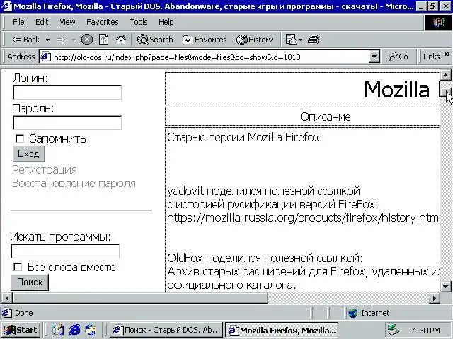Click the vertical scrollbar down arrow
The height and width of the screenshot is (339, 453).
(445, 287)
